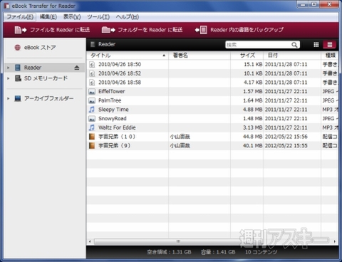Click handwriting note icon for 2010/04/26 18:58
Viewport: 342px width, 262px height.
[x=92, y=83]
